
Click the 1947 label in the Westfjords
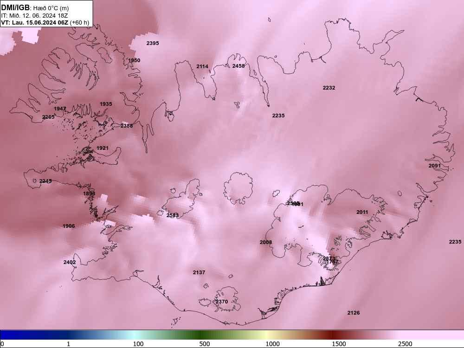click(x=60, y=109)
